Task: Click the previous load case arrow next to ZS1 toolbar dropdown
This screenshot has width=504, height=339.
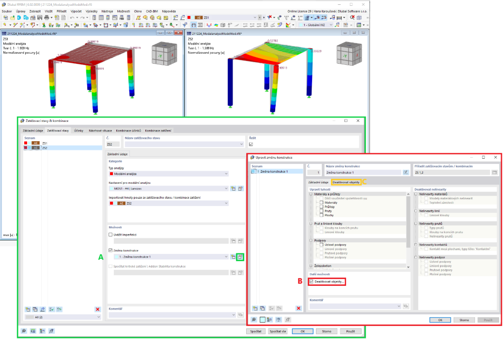Action: point(260,17)
